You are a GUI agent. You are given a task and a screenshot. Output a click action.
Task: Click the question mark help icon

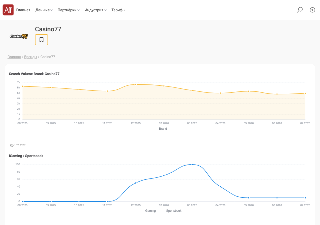tap(12, 145)
